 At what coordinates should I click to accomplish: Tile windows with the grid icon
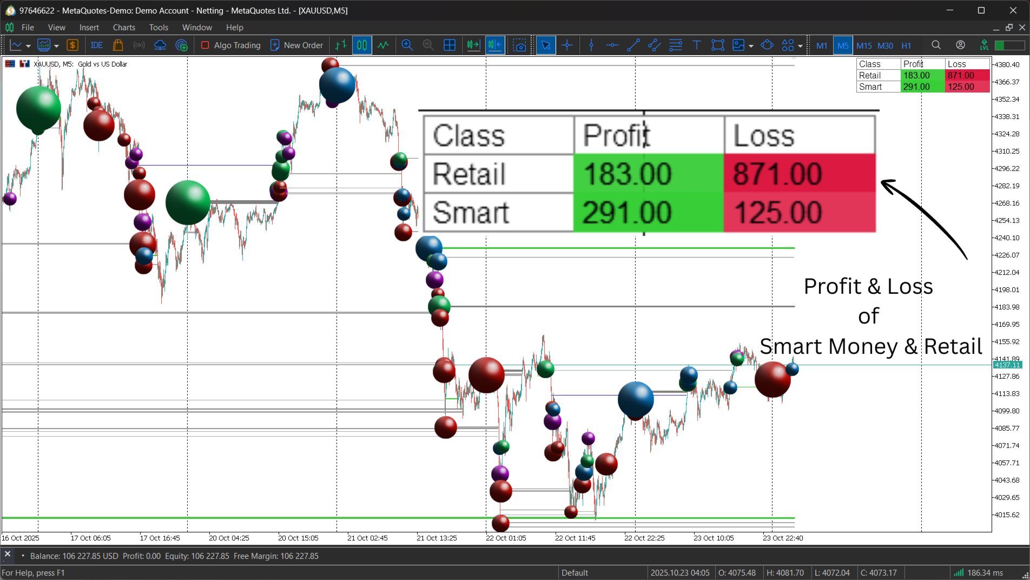coord(450,45)
